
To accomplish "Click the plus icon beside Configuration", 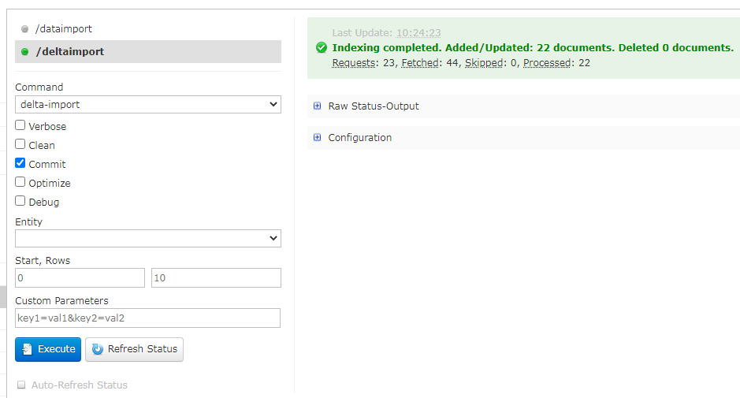I will click(x=318, y=138).
